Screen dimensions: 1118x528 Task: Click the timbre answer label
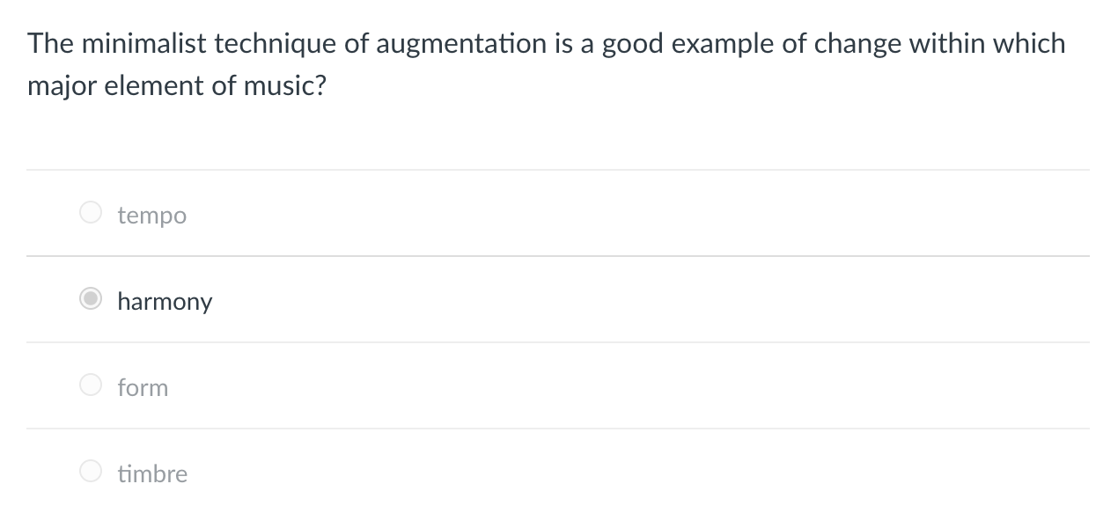click(x=152, y=473)
